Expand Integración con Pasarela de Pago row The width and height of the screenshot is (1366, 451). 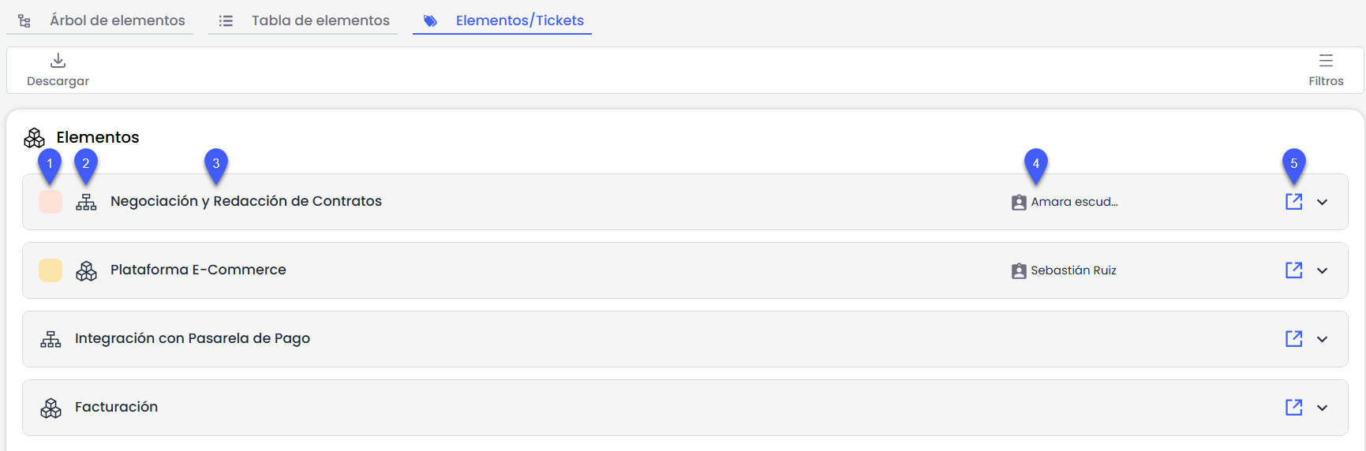point(1323,339)
